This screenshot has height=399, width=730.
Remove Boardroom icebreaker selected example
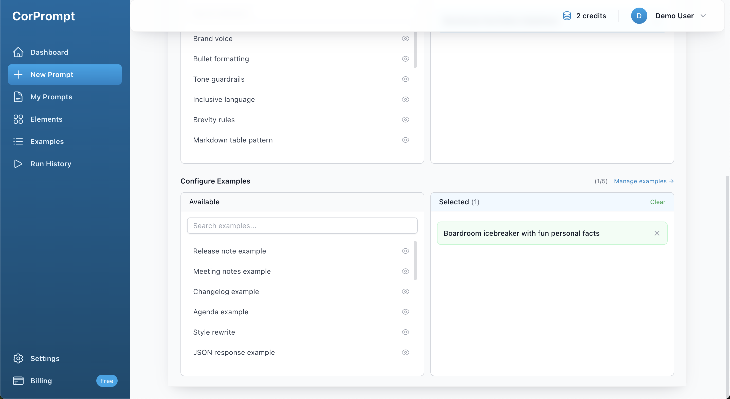click(656, 233)
